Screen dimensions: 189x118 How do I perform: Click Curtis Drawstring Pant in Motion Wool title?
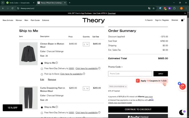tap(53, 89)
